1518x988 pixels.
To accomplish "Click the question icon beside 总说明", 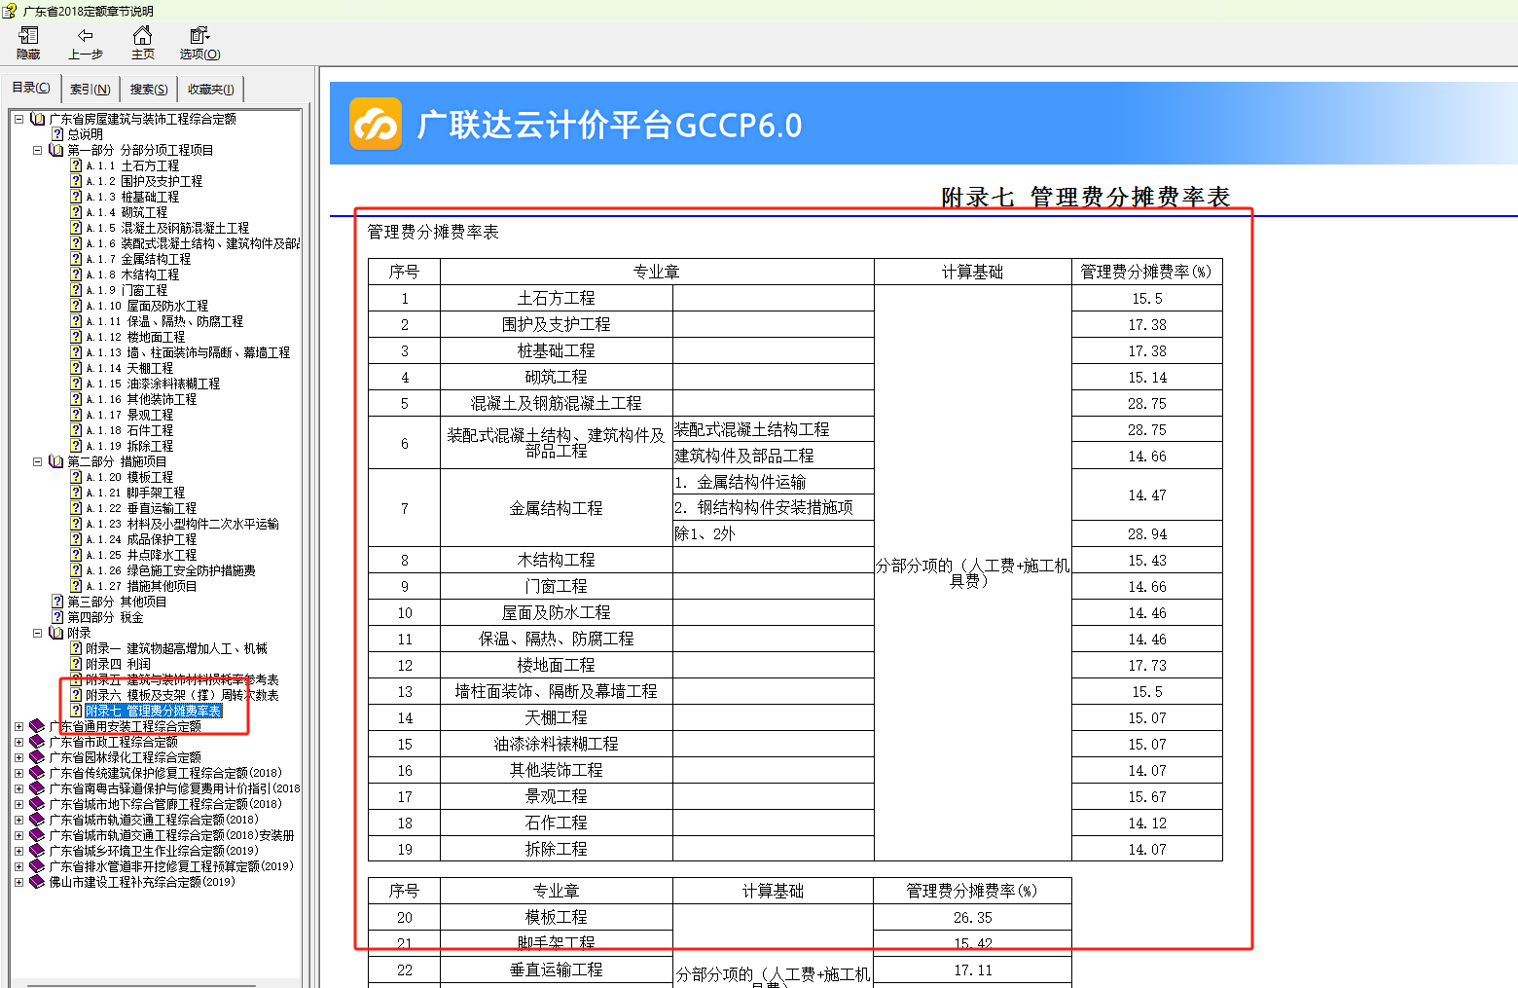I will coord(57,134).
